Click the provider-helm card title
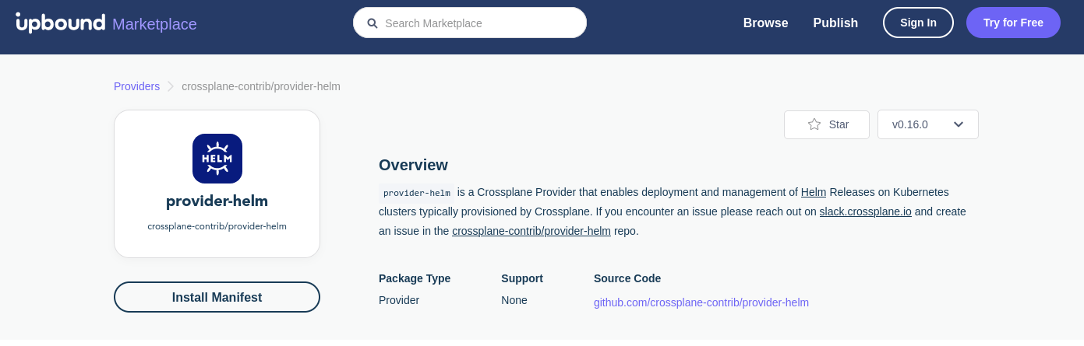Viewport: 1084px width, 346px height. [x=217, y=201]
